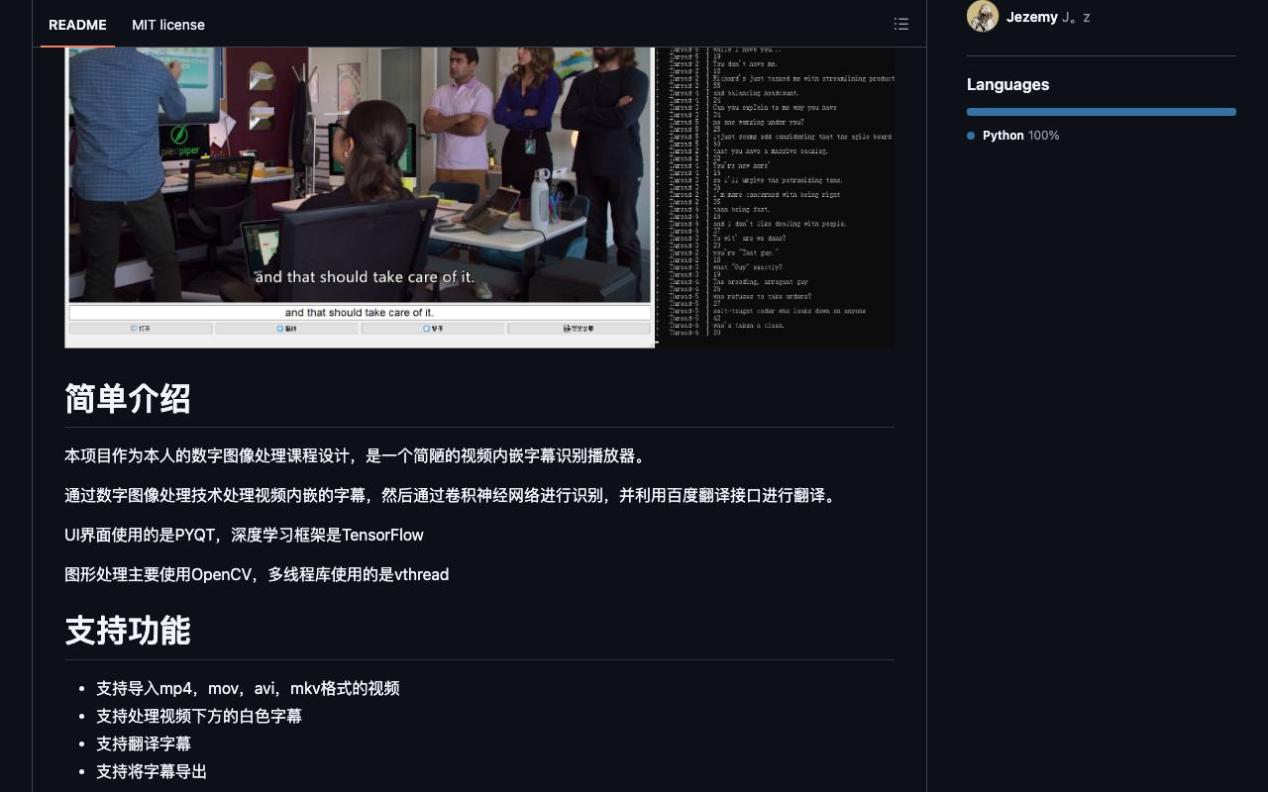Open the README outline icon
The image size is (1268, 792).
point(900,24)
